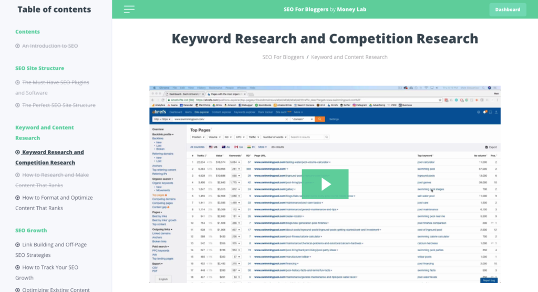Click Keyword and Content Research breadcrumb
Screen dimensions: 538x292
349,57
